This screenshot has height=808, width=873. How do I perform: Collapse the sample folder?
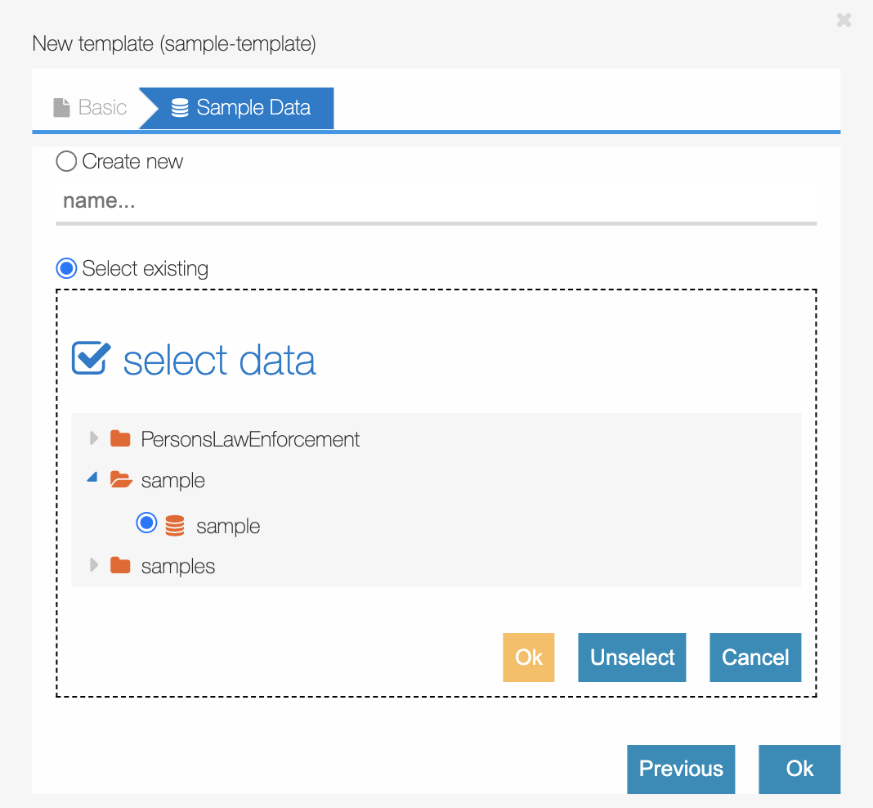pyautogui.click(x=92, y=478)
